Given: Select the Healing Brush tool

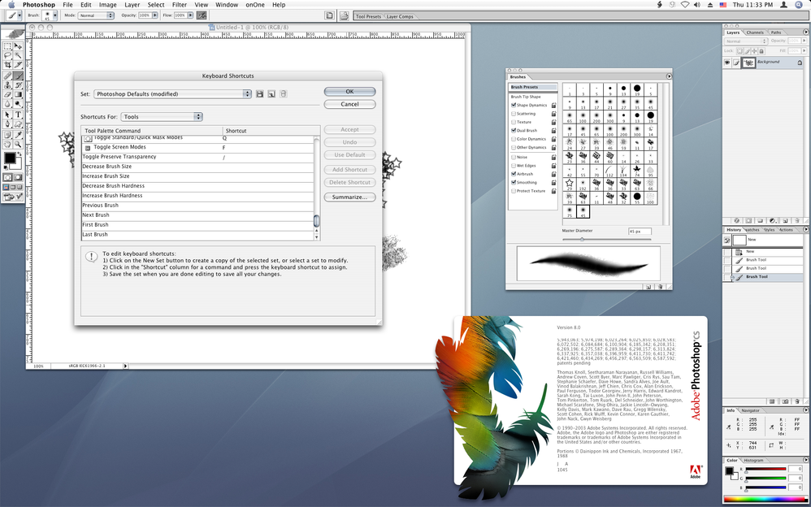Looking at the screenshot, I should pos(7,76).
